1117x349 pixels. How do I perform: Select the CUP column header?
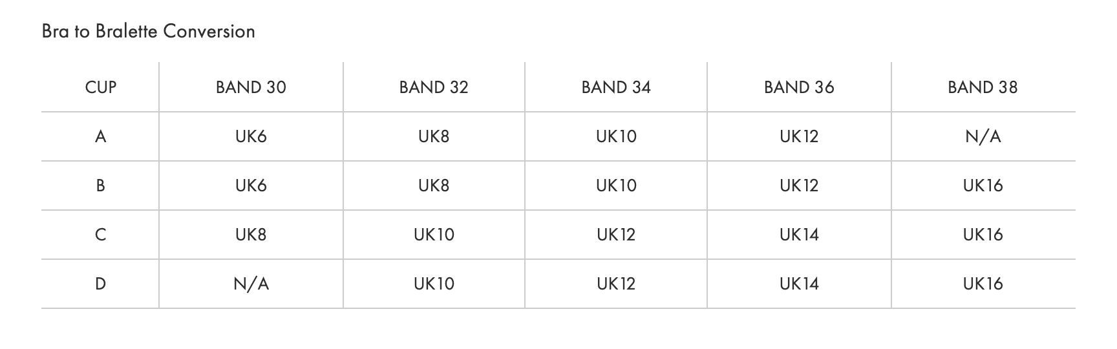(x=101, y=87)
